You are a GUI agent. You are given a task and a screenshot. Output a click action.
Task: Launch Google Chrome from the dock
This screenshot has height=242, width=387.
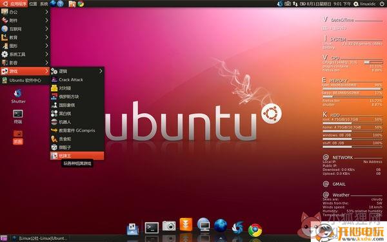255,230
